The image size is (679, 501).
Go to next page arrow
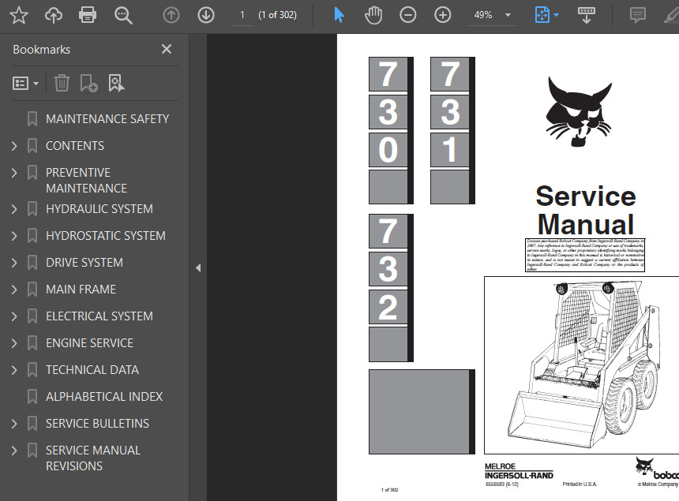[x=206, y=15]
